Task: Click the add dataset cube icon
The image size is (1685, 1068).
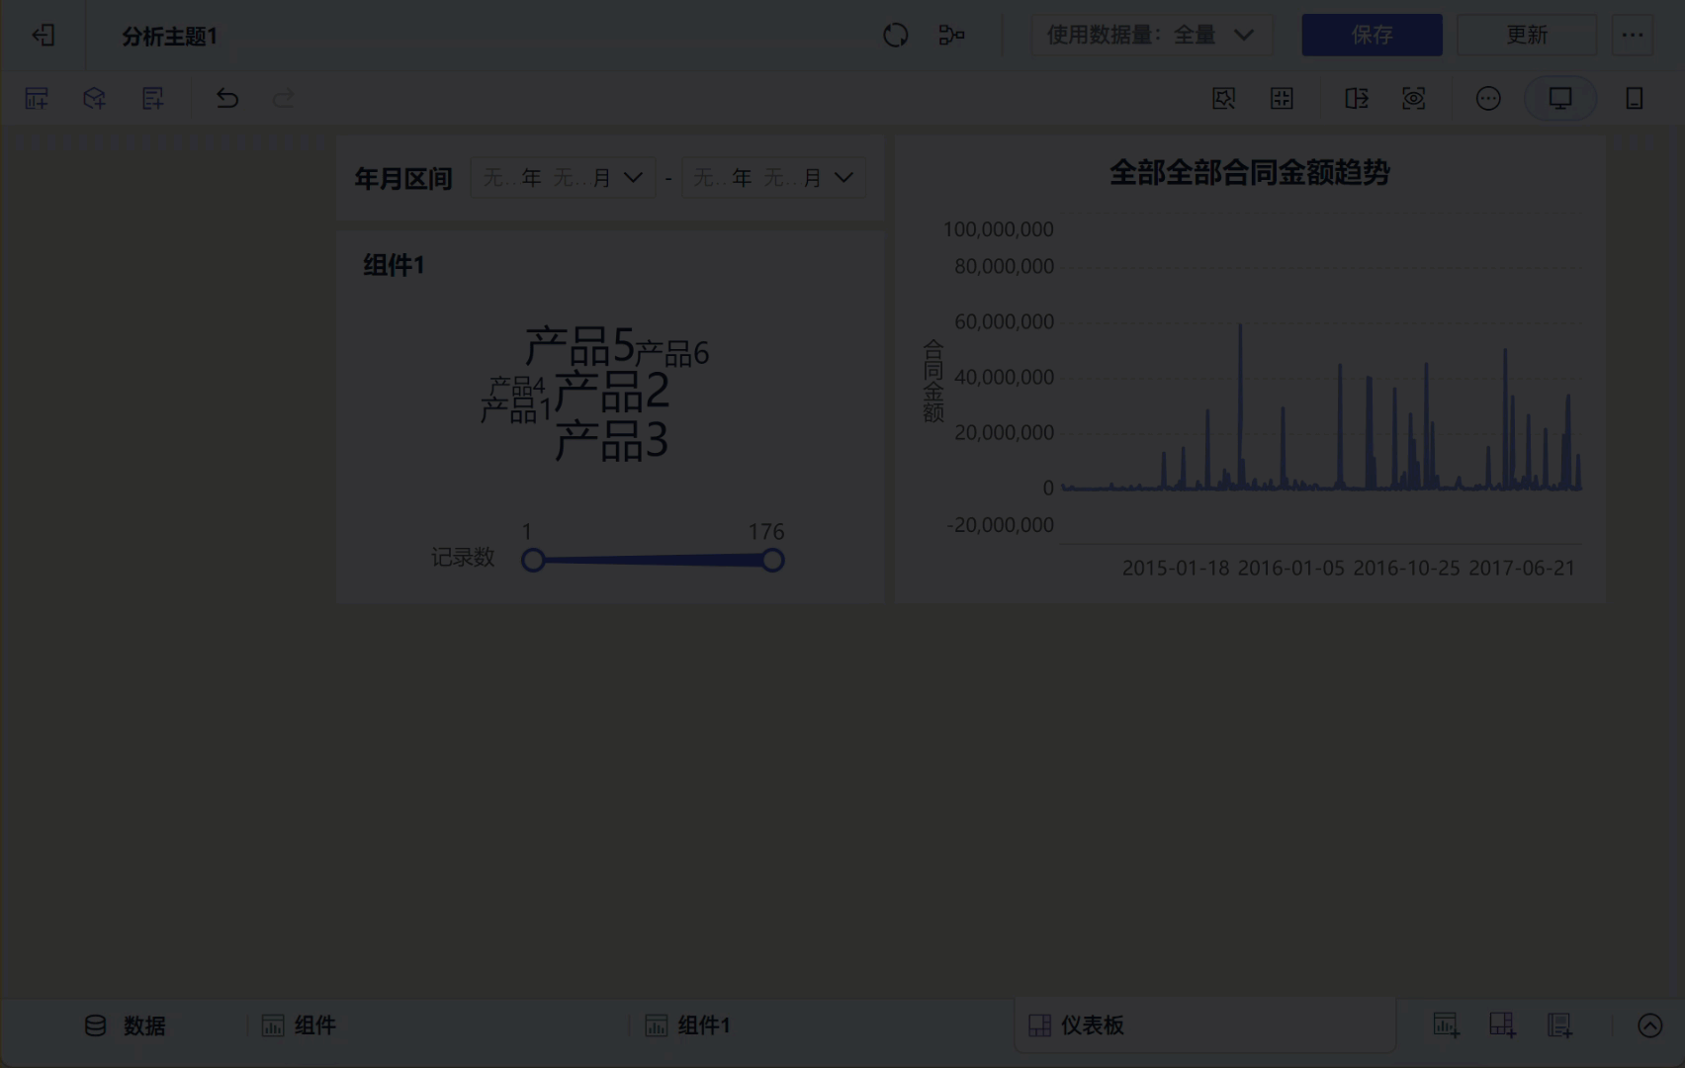Action: click(94, 99)
